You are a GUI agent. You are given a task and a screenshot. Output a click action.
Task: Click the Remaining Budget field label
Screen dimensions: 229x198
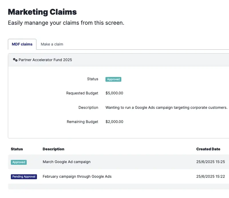(x=82, y=122)
